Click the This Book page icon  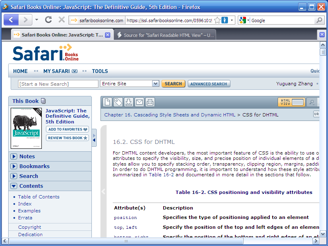pos(43,101)
